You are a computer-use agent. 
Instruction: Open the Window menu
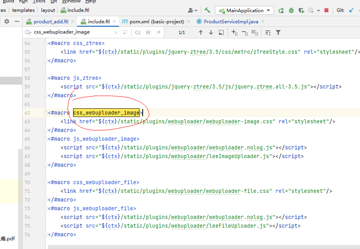tap(71, 1)
